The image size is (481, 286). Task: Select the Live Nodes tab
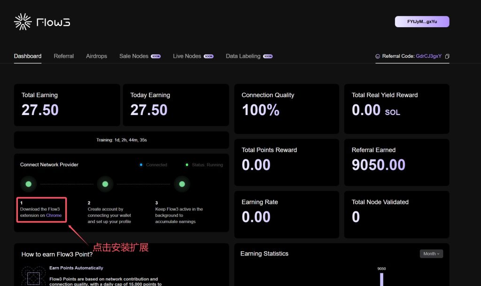pos(187,56)
